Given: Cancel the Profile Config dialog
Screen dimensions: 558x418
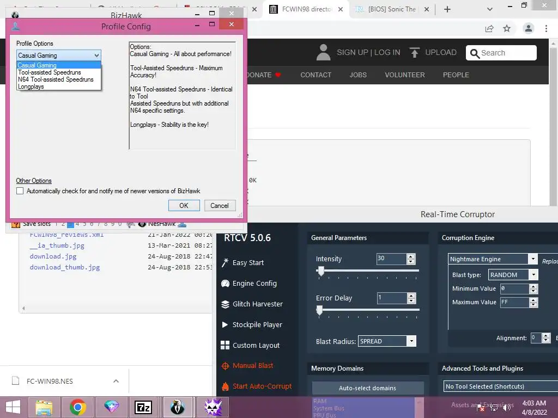Looking at the screenshot, I should pos(220,205).
